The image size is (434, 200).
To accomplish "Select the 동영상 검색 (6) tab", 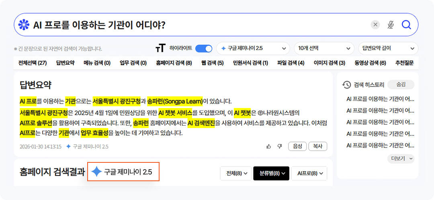I will pyautogui.click(x=370, y=63).
